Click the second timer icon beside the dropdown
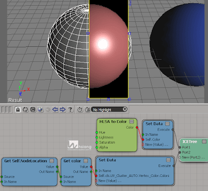 click(87, 109)
